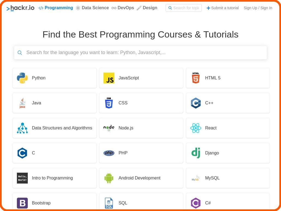Click the SQL database file icon
This screenshot has height=211, width=281.
pyautogui.click(x=109, y=203)
